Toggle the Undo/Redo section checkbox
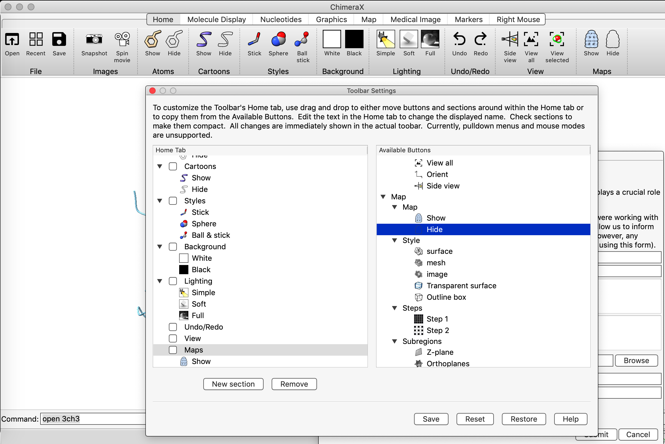Image resolution: width=665 pixels, height=444 pixels. [x=173, y=327]
